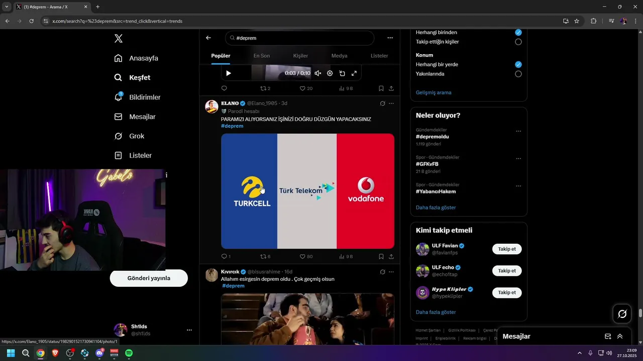The width and height of the screenshot is (643, 361).
Task: Expand the Mesajlar drawer
Action: click(620, 336)
